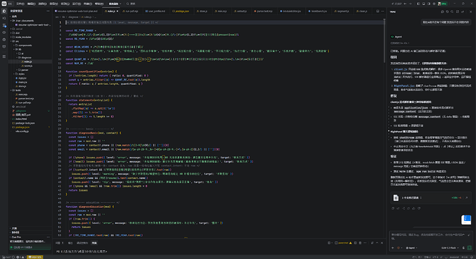Click the editor vertical scrollbar
The height and width of the screenshot is (259, 476).
click(x=384, y=40)
